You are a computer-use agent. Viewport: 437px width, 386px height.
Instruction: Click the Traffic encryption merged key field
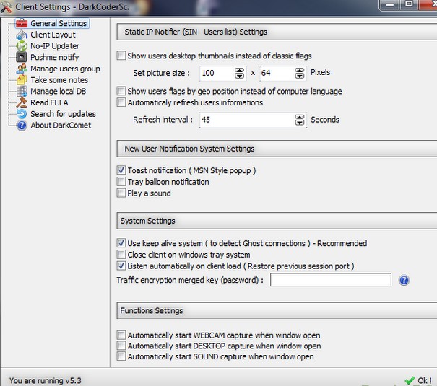[x=330, y=280]
